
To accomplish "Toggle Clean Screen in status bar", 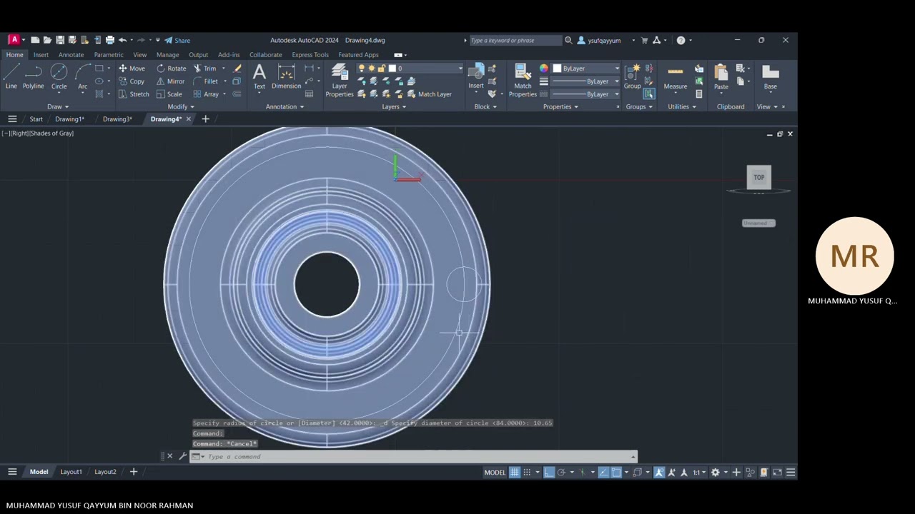I will [x=777, y=472].
